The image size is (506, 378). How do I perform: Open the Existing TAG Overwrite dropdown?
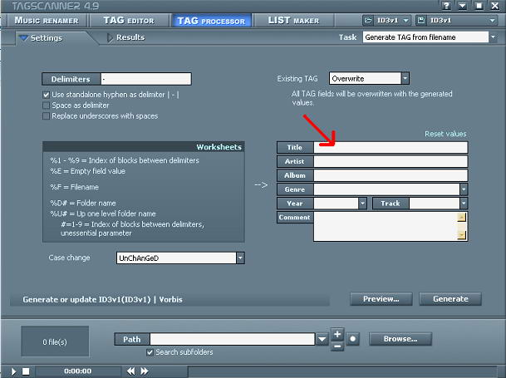tap(405, 78)
